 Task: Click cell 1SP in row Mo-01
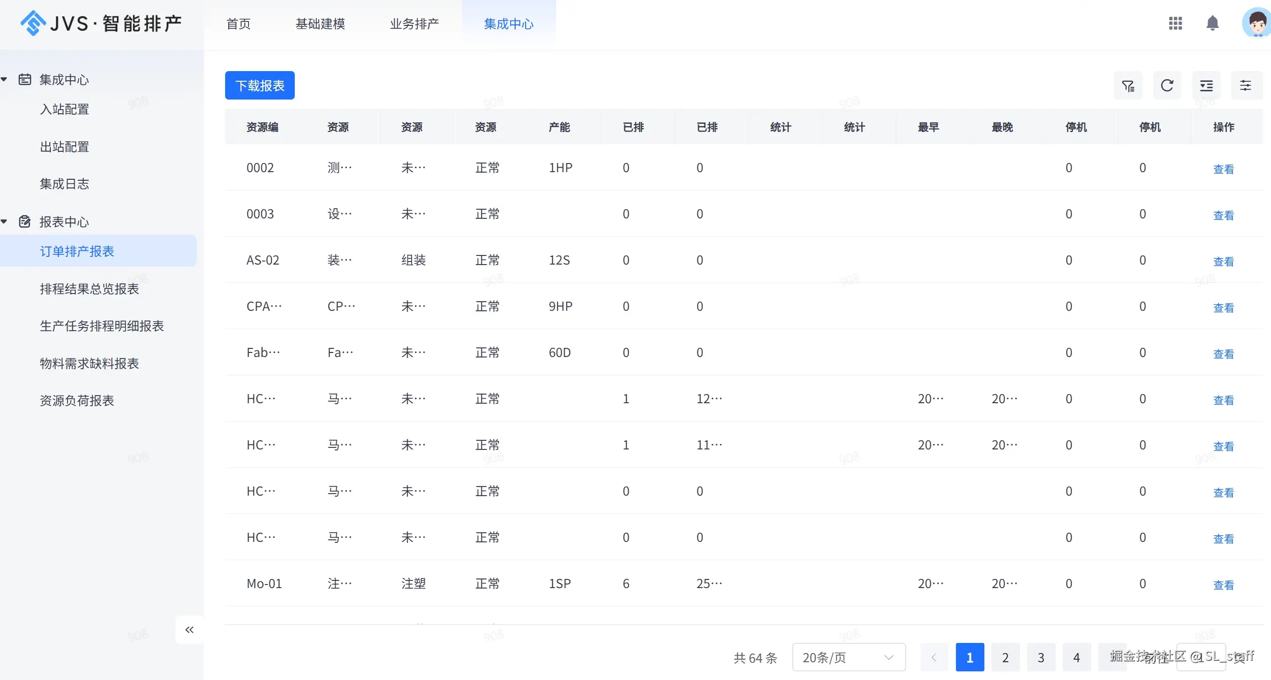[560, 584]
